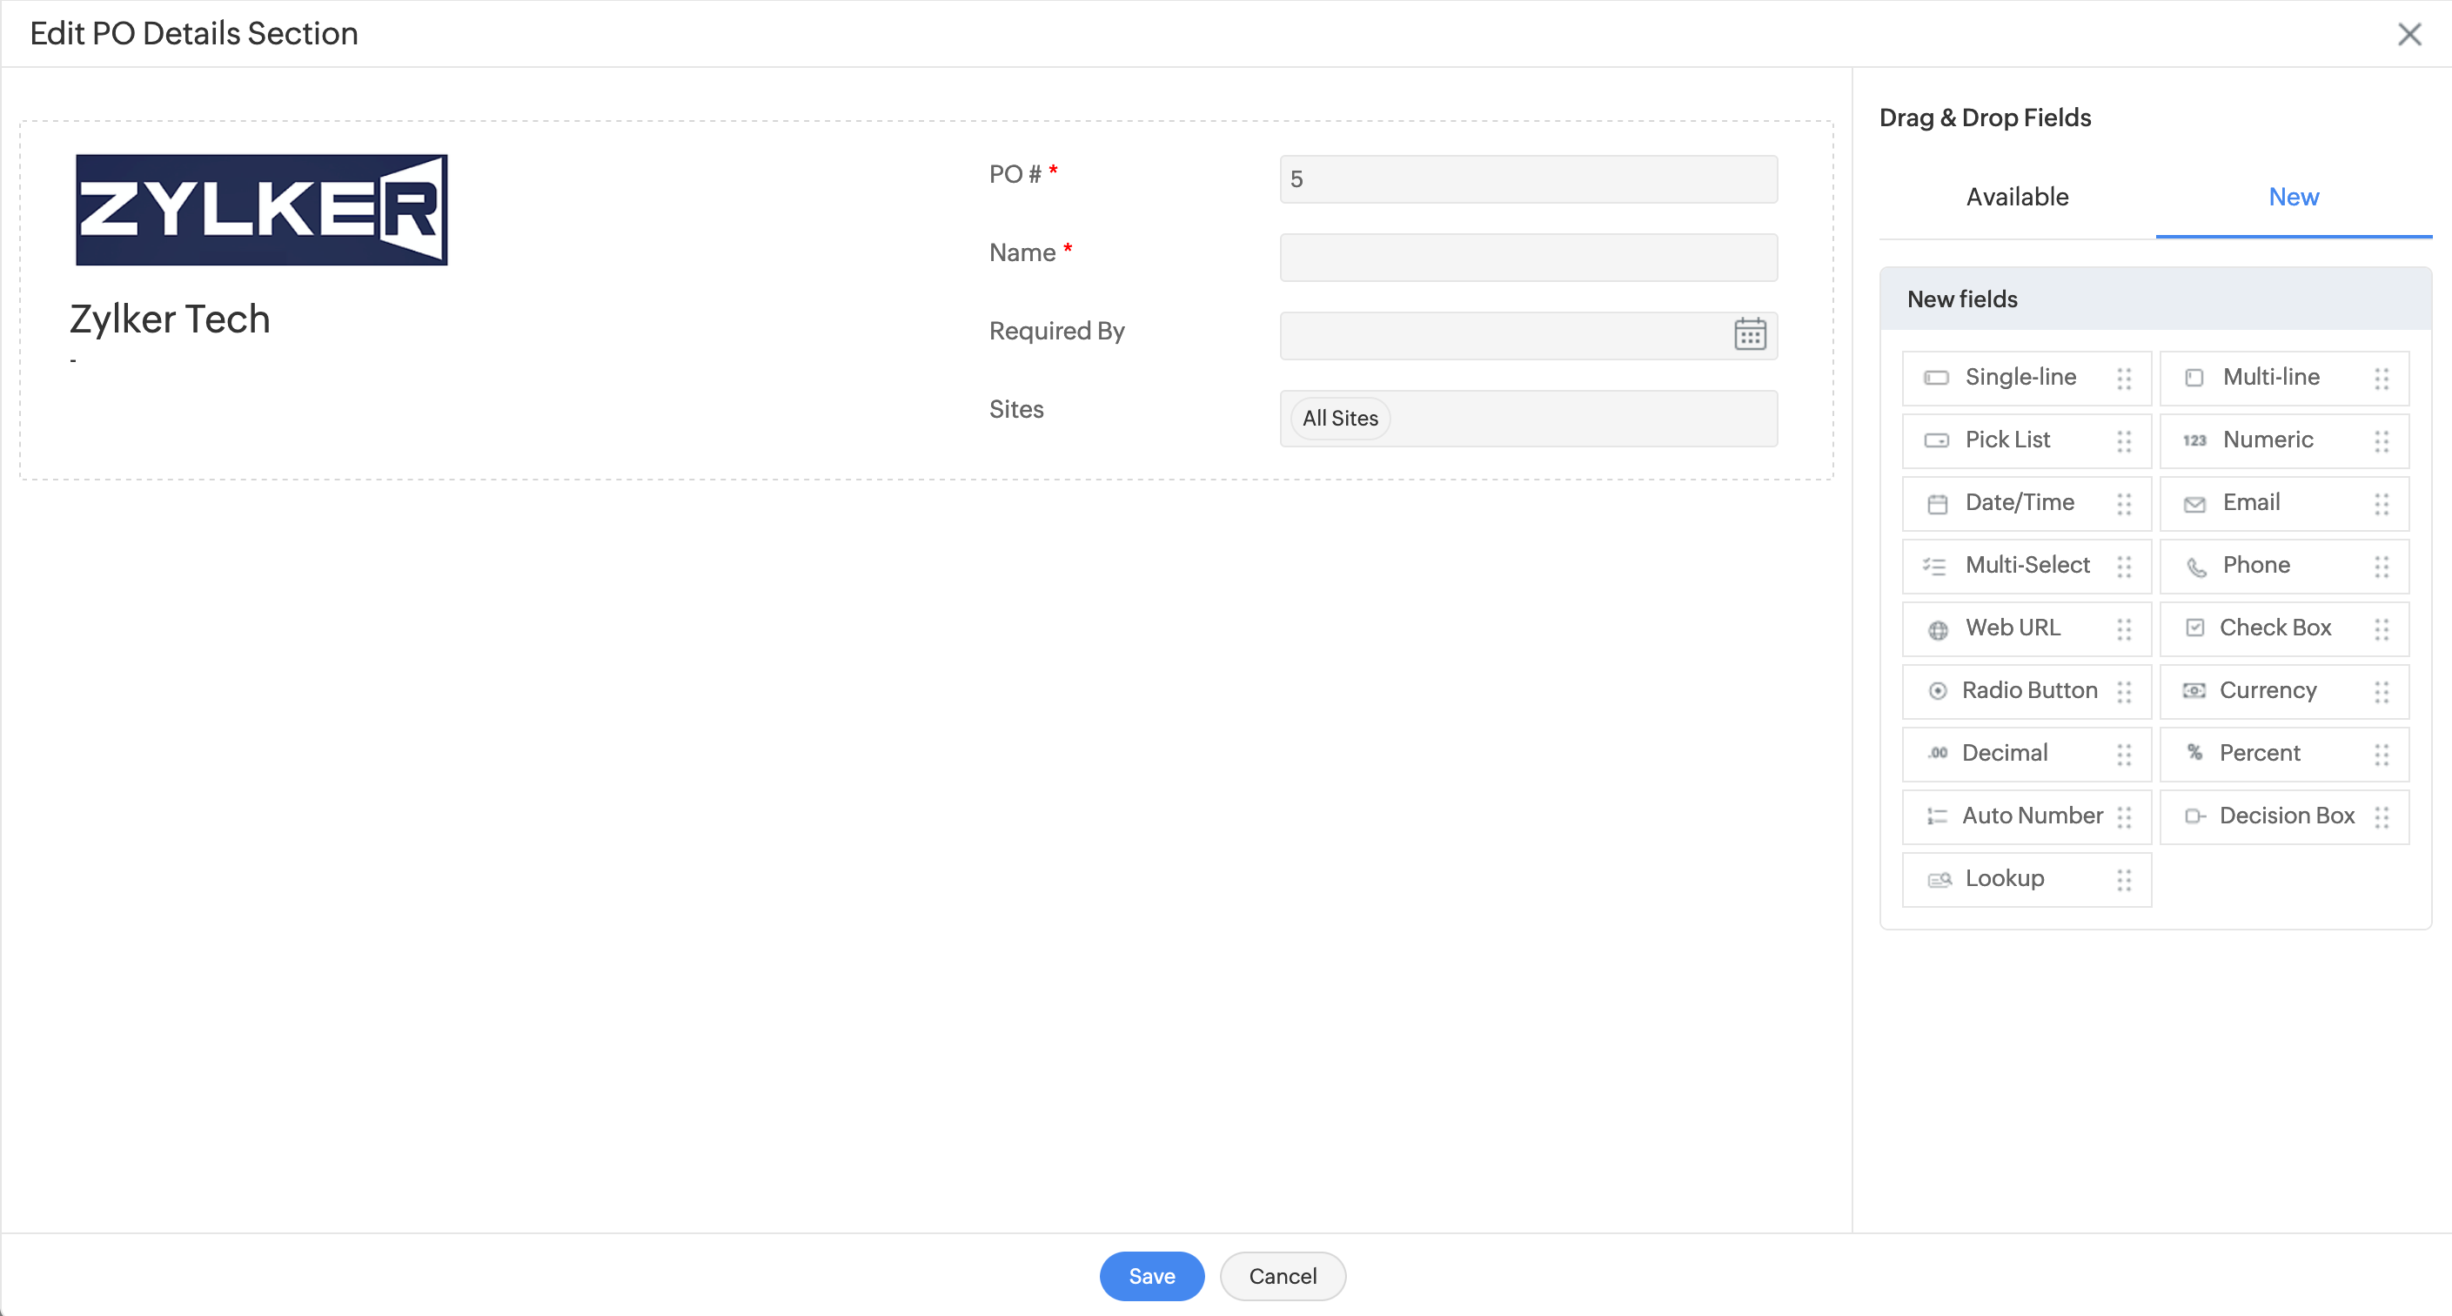Click the Decision Box field icon
Image resolution: width=2452 pixels, height=1316 pixels.
2194,816
